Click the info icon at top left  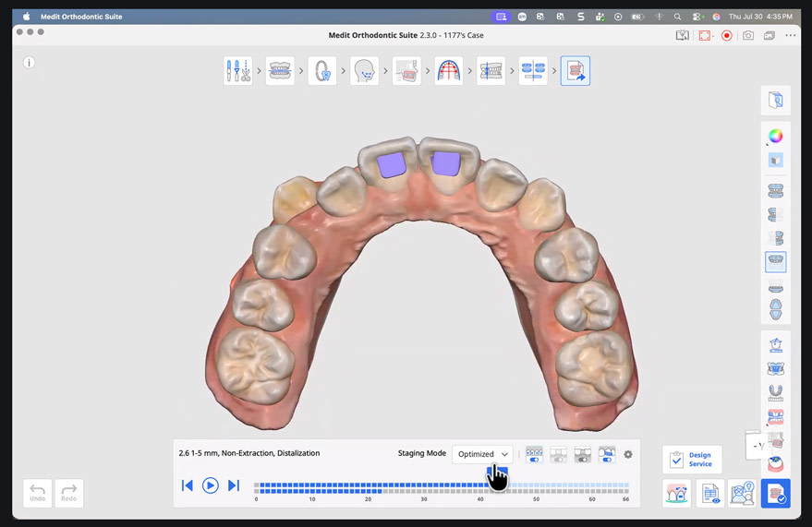[29, 63]
